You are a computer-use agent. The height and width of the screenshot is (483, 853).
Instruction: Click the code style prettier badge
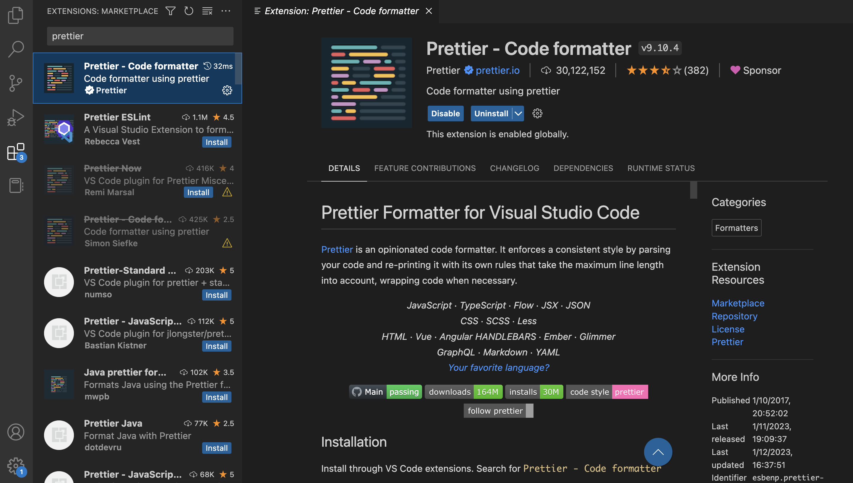(606, 392)
